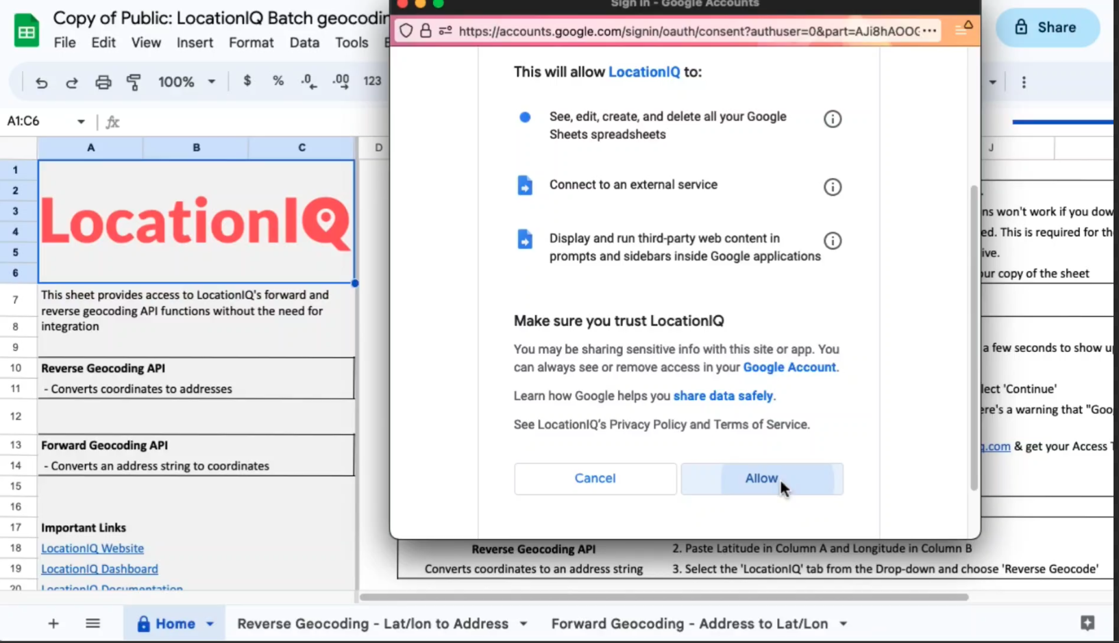Open the View menu
This screenshot has height=643, width=1119.
point(146,42)
